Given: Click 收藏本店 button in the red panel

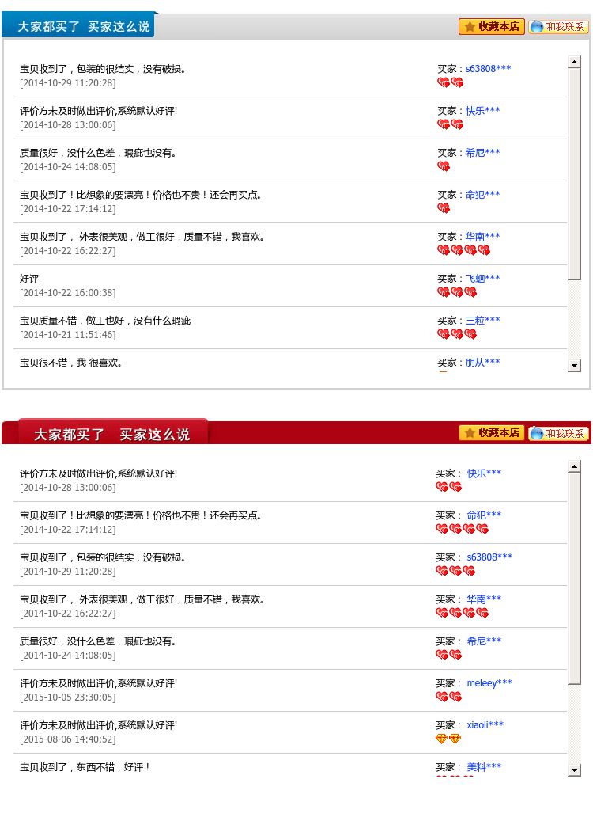Looking at the screenshot, I should (x=492, y=432).
